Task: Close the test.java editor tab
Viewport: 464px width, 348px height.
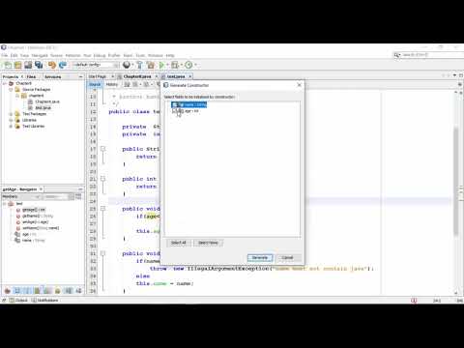Action: pyautogui.click(x=190, y=76)
